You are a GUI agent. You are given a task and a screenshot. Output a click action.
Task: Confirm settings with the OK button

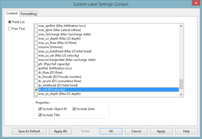coord(111,131)
